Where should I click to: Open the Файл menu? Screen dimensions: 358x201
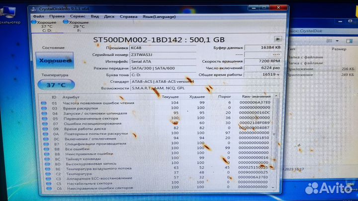pos(39,16)
